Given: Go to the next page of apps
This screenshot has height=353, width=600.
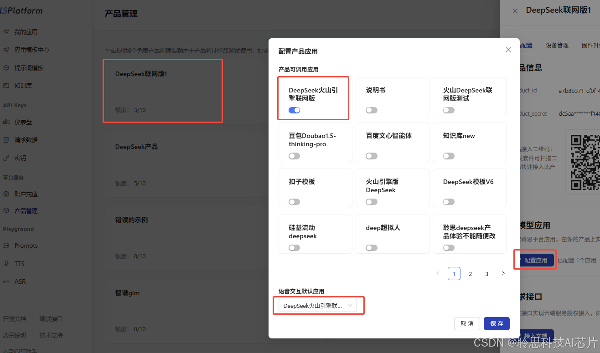Looking at the screenshot, I should (503, 273).
